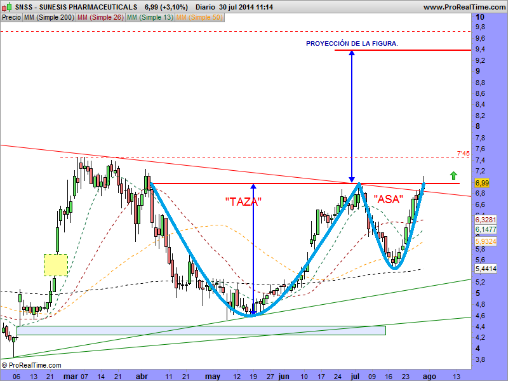Click the PROYECCIÓN DE LA FIGURA. label

[x=352, y=43]
